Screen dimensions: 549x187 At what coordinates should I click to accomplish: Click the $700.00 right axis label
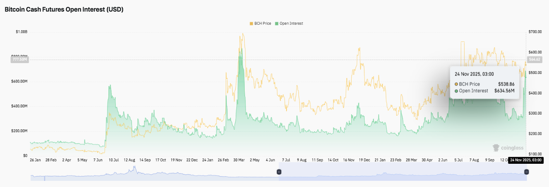coord(537,31)
